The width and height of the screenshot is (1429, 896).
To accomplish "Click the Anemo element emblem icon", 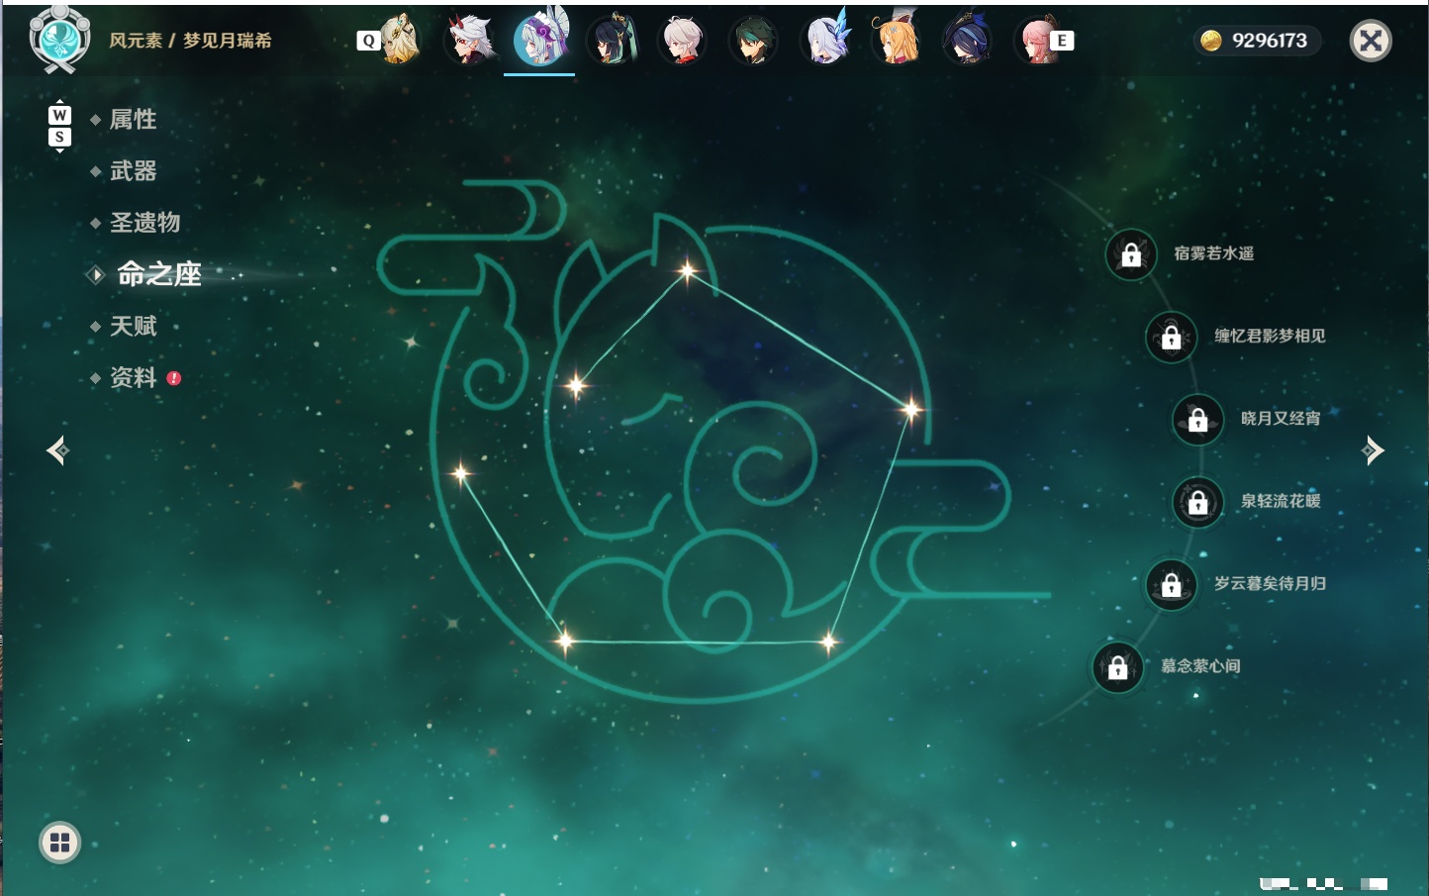I will tap(60, 41).
